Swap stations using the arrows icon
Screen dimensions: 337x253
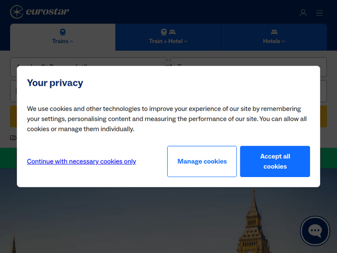[x=168, y=66]
